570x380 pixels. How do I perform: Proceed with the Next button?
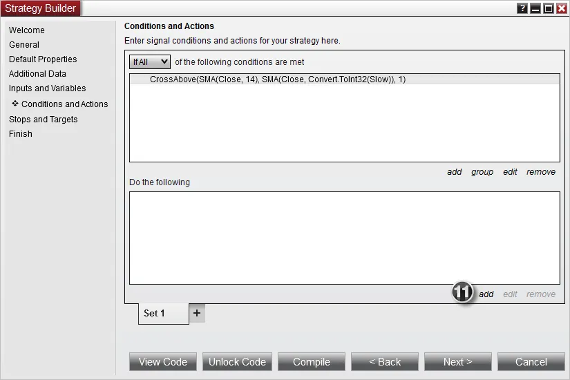(x=458, y=362)
